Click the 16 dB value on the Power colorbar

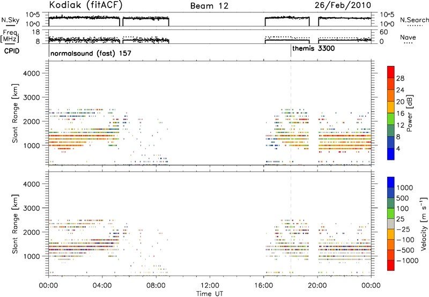click(400, 114)
